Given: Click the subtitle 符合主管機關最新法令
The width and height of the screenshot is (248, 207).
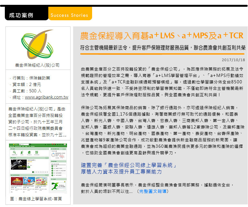Looking at the screenshot, I should pyautogui.click(x=163, y=48).
